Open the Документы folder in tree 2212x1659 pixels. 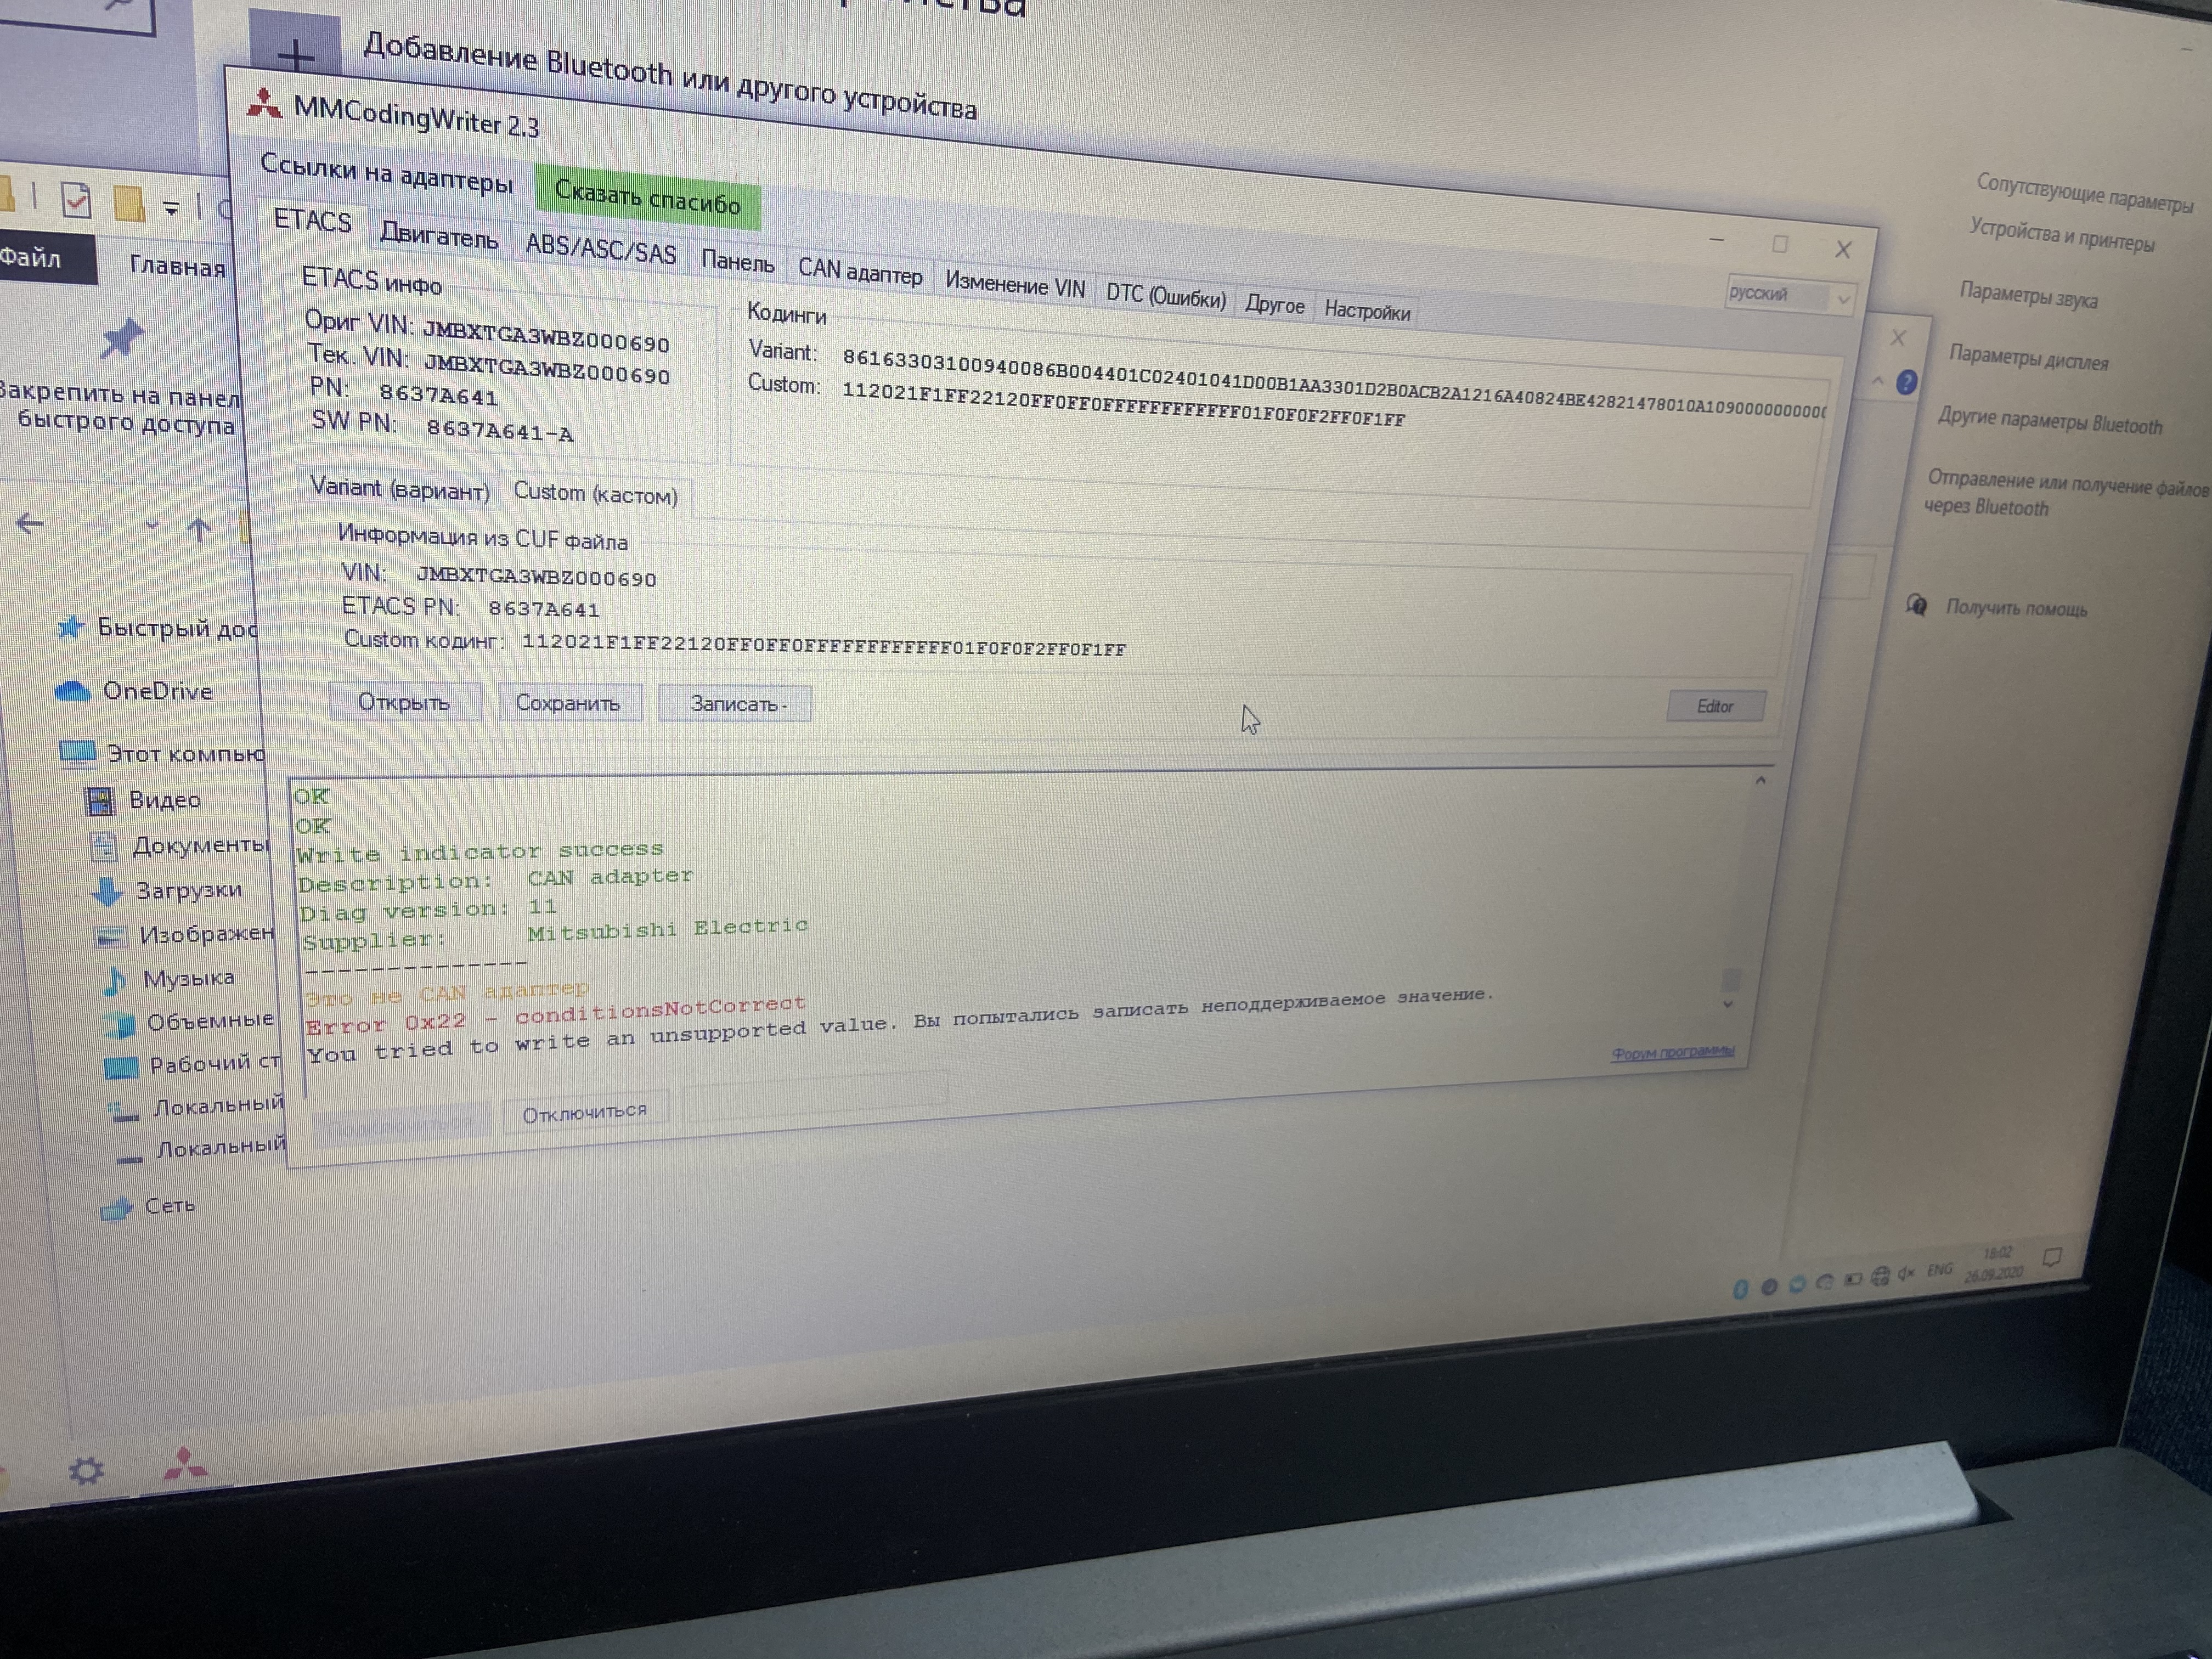[180, 845]
